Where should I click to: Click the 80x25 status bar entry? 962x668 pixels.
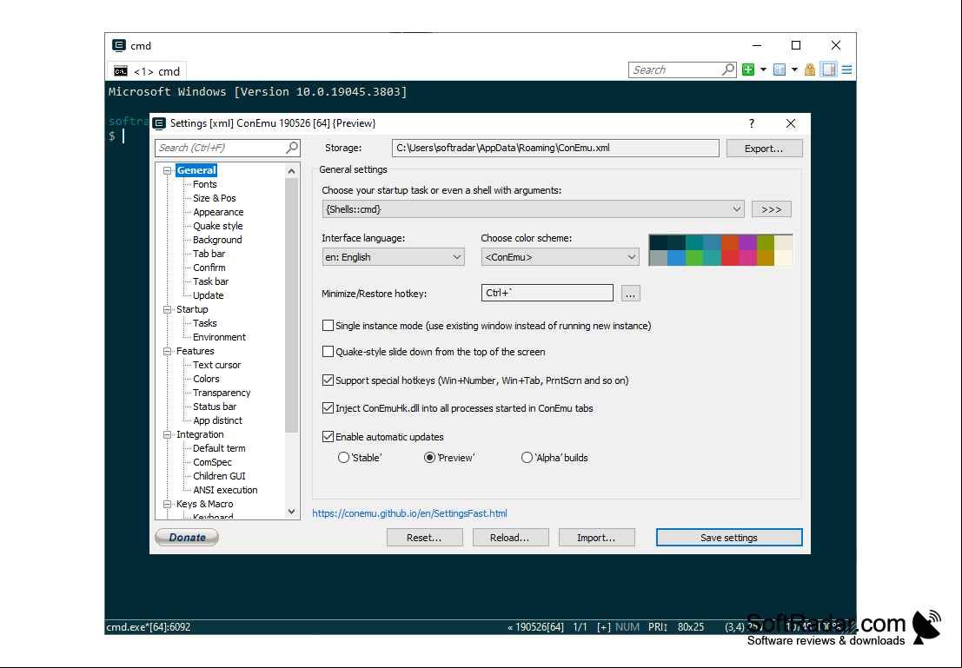tap(691, 627)
